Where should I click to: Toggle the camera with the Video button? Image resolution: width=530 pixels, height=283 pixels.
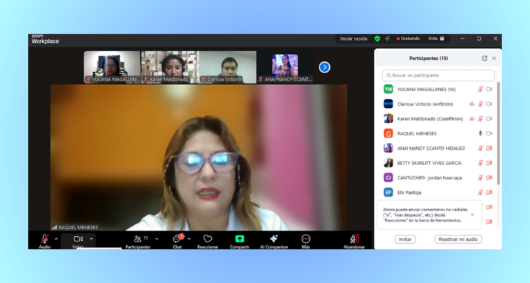pos(78,240)
